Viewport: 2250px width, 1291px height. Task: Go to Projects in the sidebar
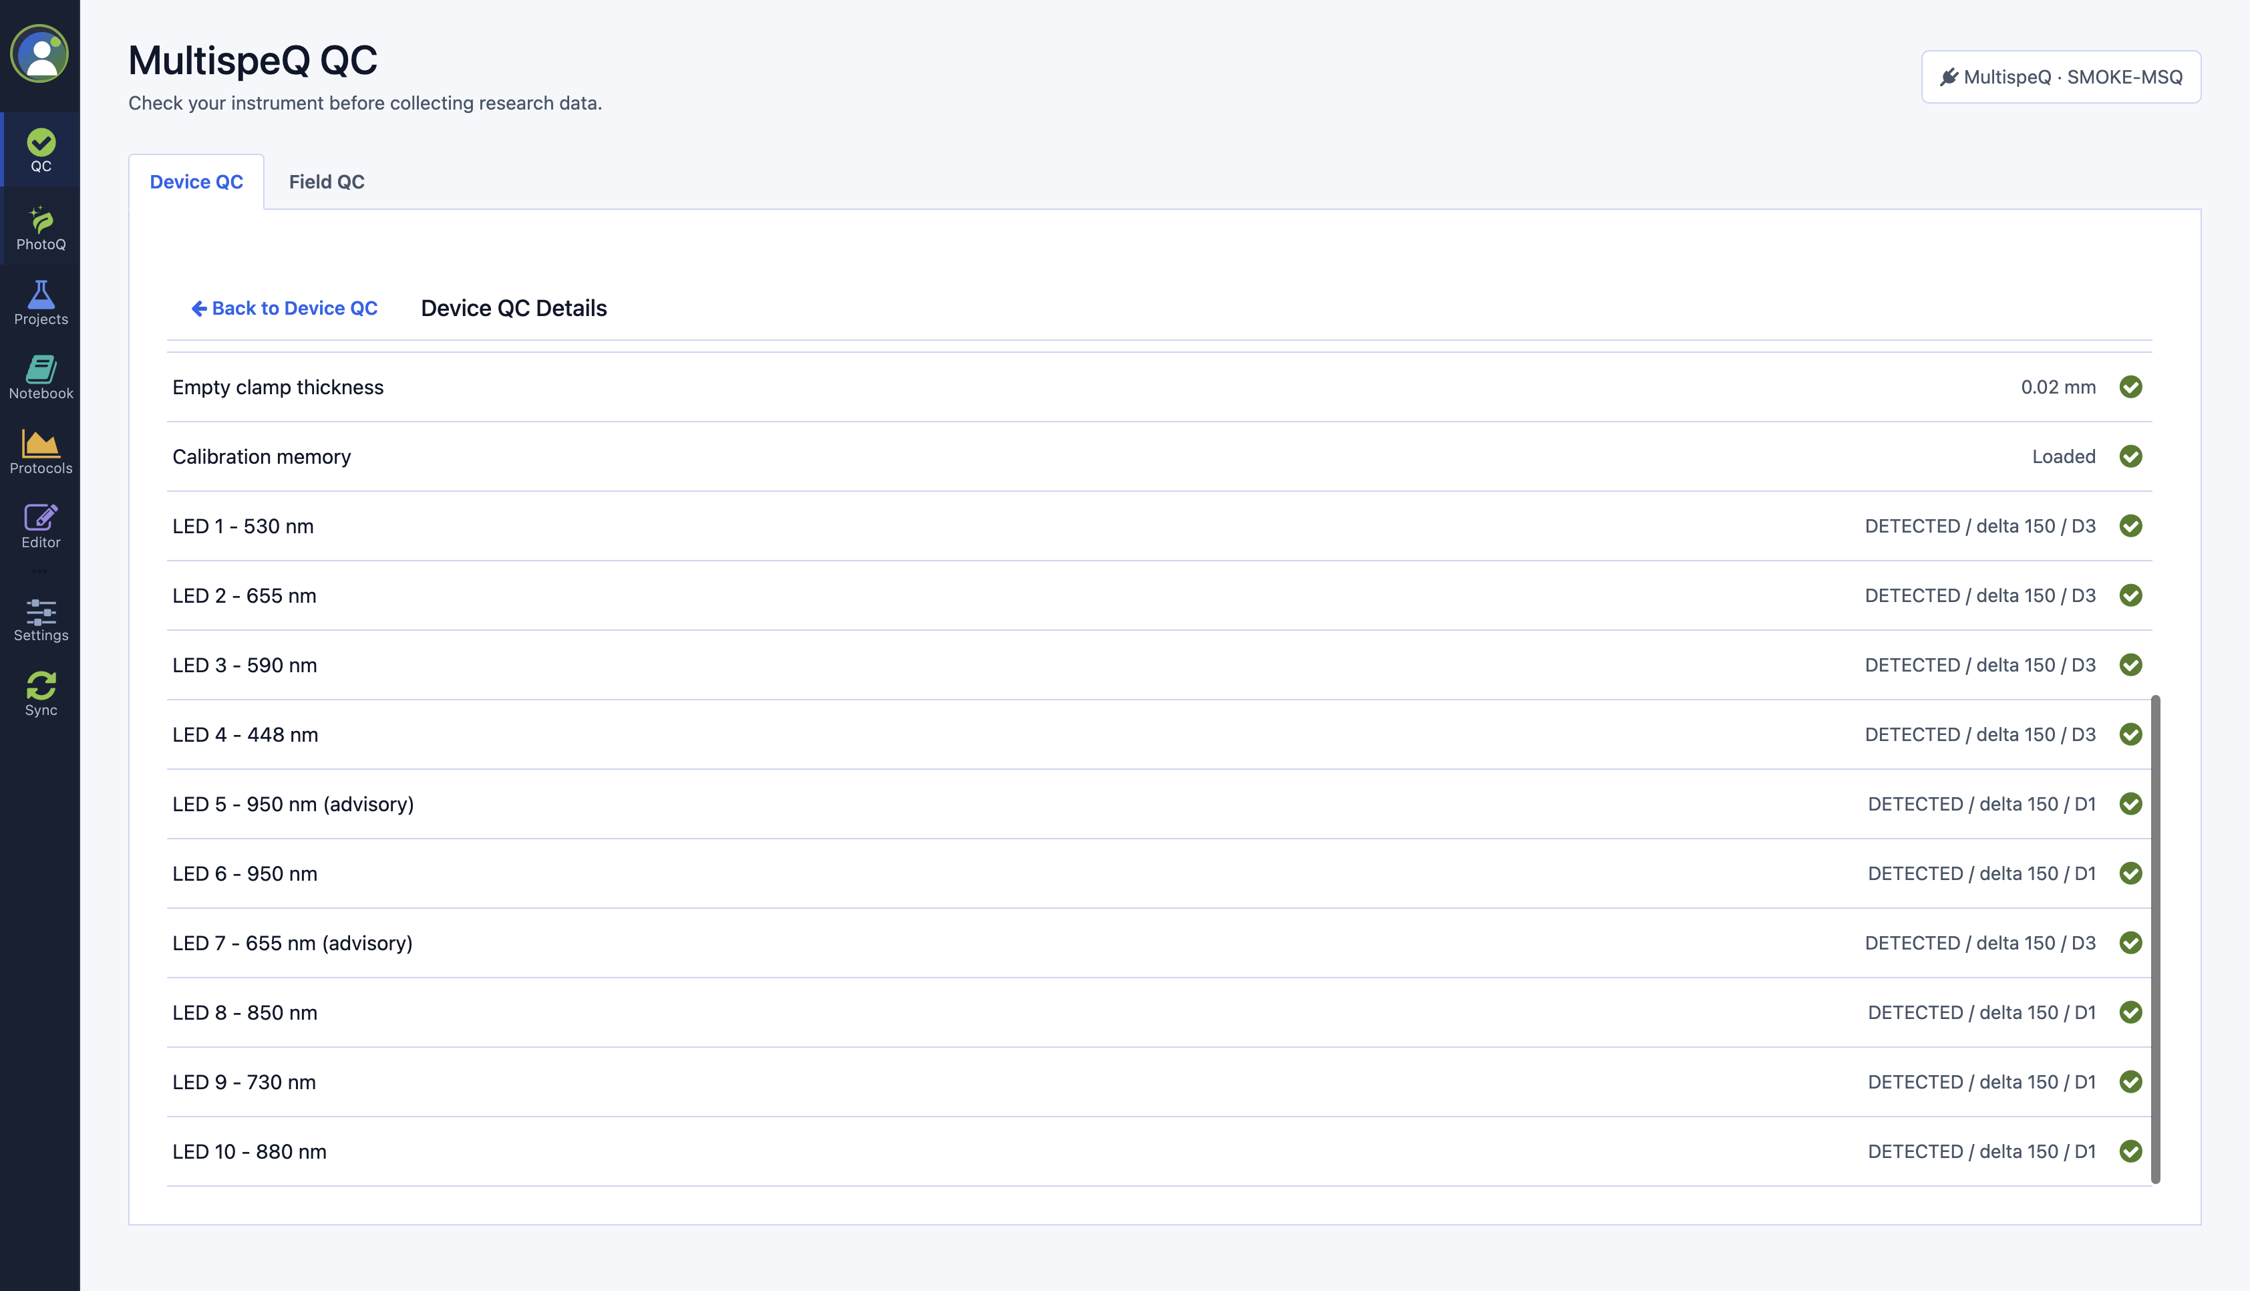41,303
